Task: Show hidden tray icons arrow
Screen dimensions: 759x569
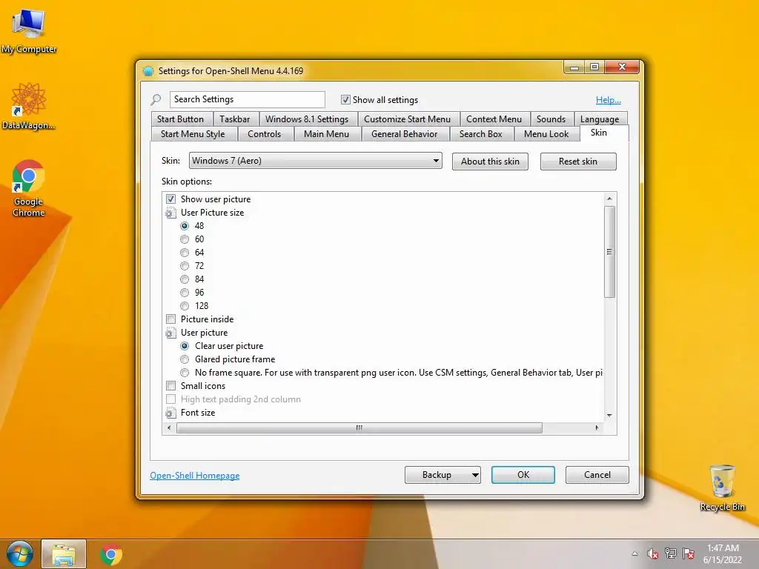Action: 634,553
